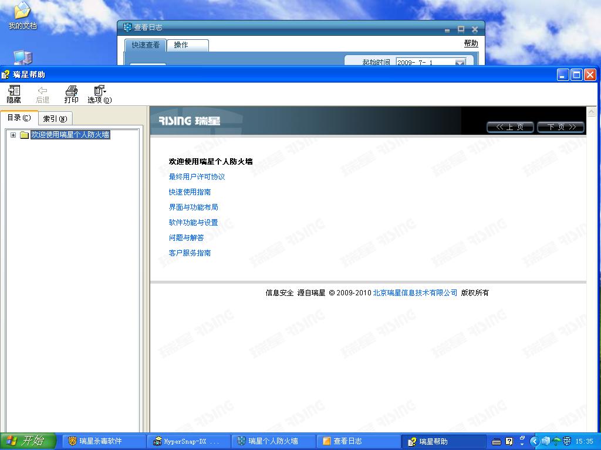Image resolution: width=601 pixels, height=450 pixels.
Task: Switch to HyperSnap-DX taskbar button
Action: tap(188, 442)
